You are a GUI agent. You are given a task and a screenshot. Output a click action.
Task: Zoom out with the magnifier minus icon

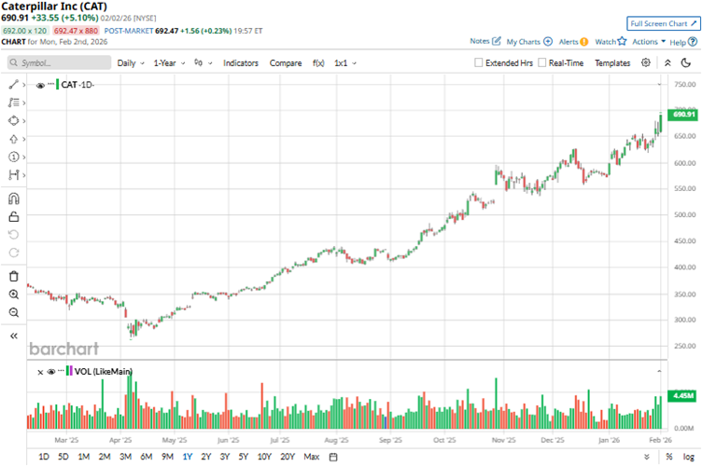point(13,312)
